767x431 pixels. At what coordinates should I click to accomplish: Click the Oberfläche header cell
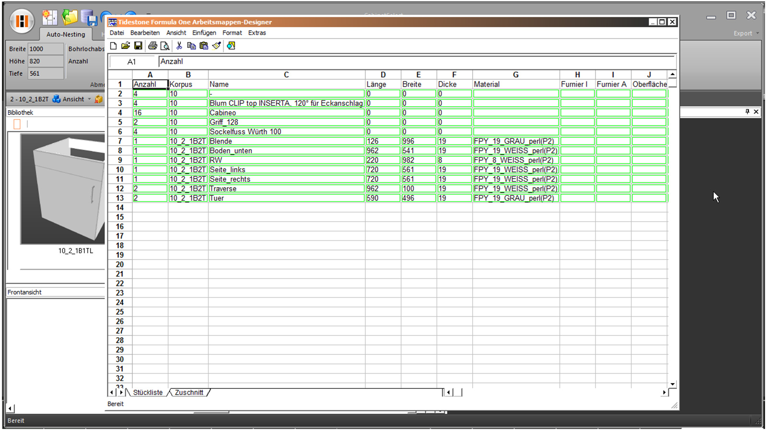click(x=649, y=84)
